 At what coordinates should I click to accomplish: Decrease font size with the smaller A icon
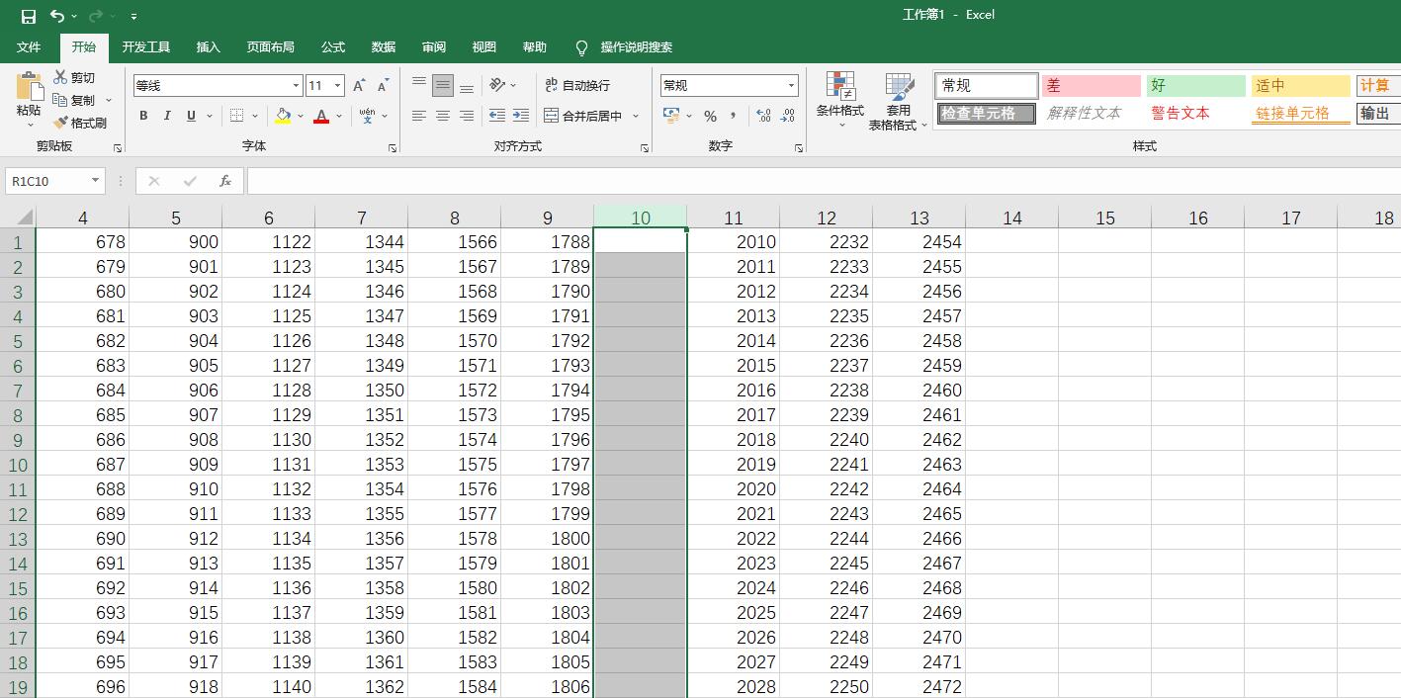[x=383, y=86]
